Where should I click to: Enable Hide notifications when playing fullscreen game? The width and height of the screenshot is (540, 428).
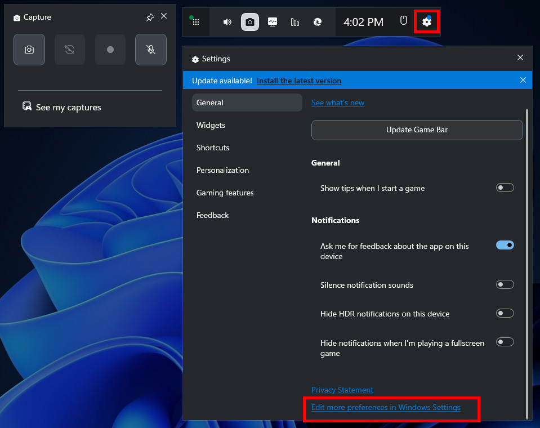(505, 342)
